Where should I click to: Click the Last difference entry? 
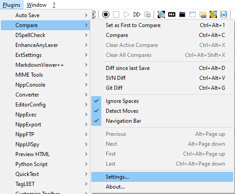tap(162, 164)
